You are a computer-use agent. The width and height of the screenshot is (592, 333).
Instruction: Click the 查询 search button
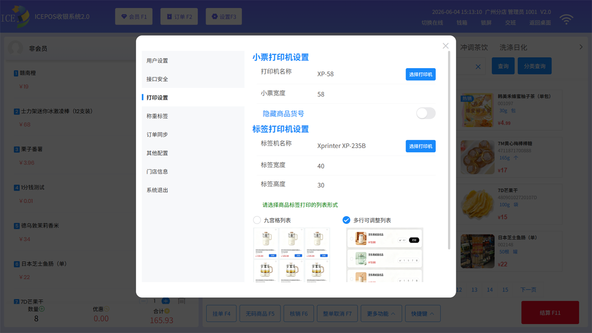(x=503, y=66)
